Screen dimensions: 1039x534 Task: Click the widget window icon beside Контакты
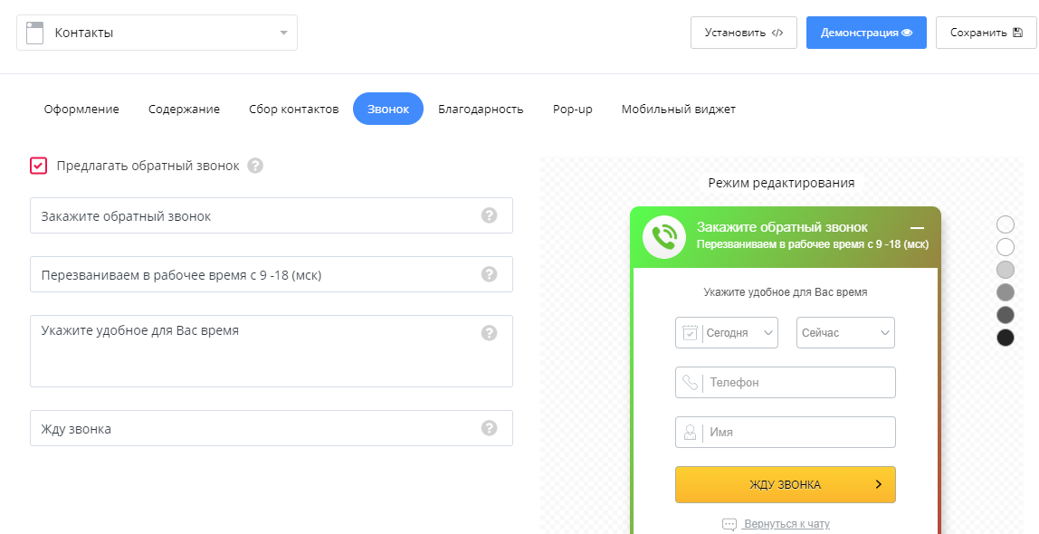(34, 33)
